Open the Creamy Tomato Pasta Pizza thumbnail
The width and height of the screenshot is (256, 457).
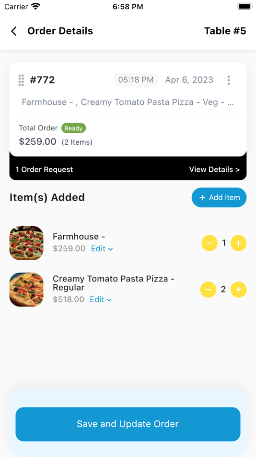click(x=26, y=290)
